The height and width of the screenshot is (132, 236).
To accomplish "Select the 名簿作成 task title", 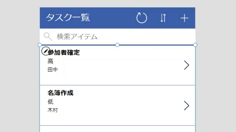I will pyautogui.click(x=60, y=93).
